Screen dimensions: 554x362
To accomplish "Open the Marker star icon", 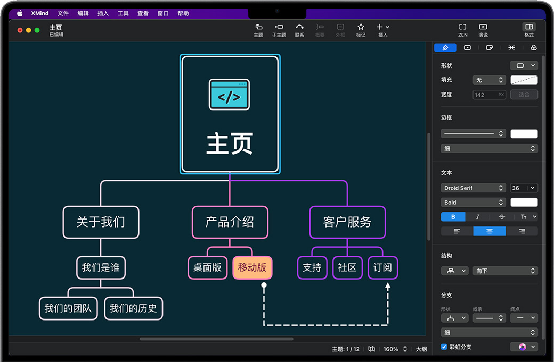I will pos(361,30).
